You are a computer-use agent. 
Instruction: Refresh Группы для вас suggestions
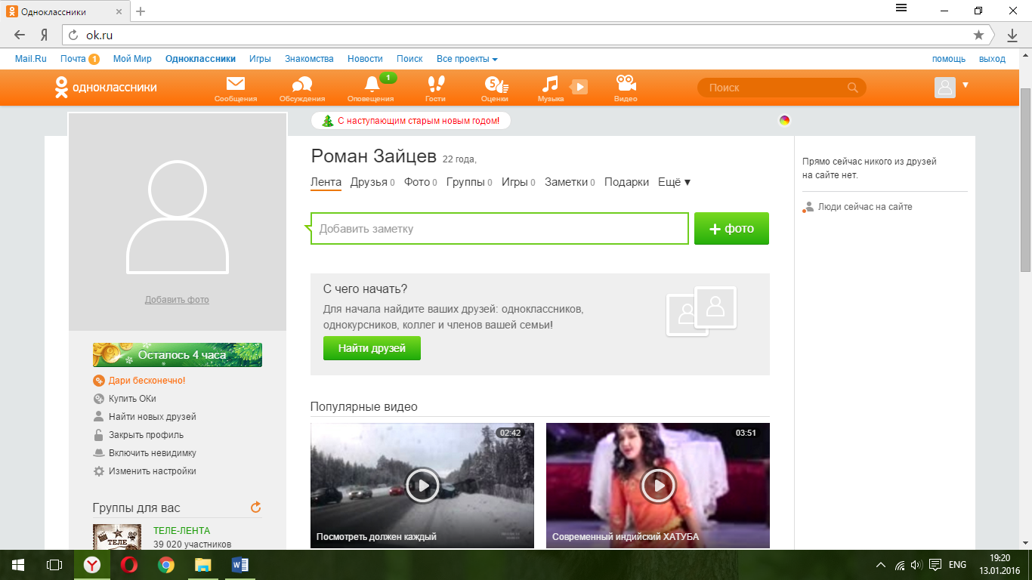coord(255,507)
